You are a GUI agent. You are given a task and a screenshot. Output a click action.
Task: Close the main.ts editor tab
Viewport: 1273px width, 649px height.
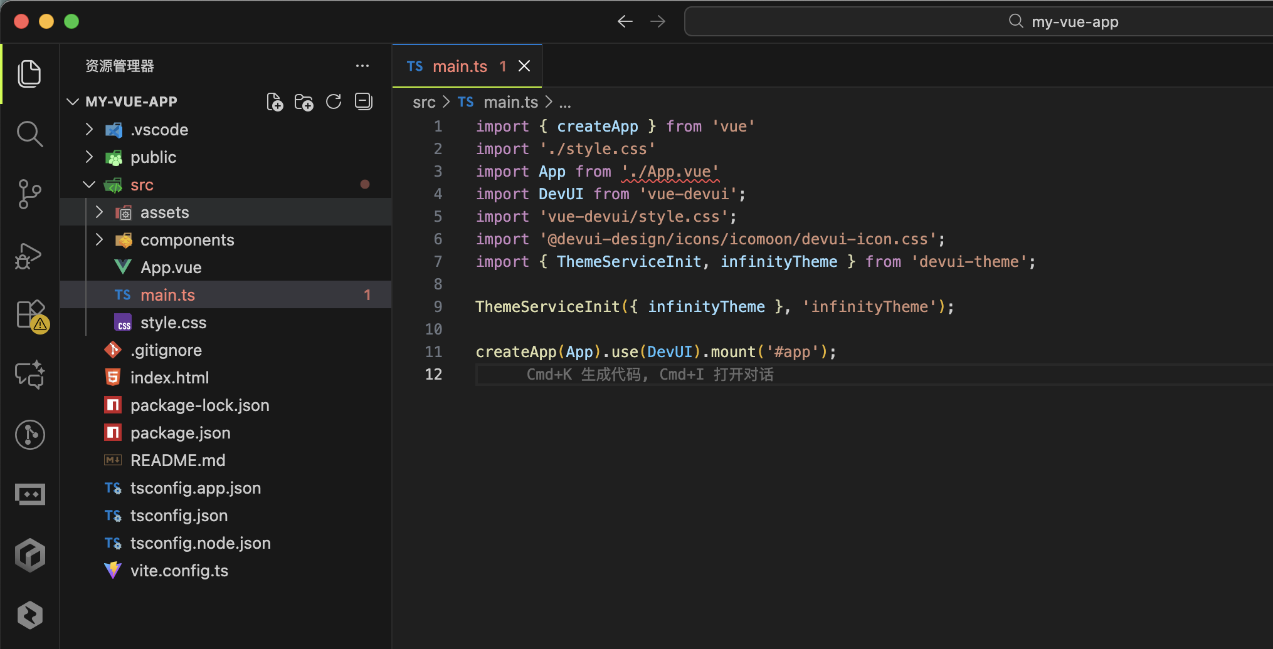[x=524, y=66]
